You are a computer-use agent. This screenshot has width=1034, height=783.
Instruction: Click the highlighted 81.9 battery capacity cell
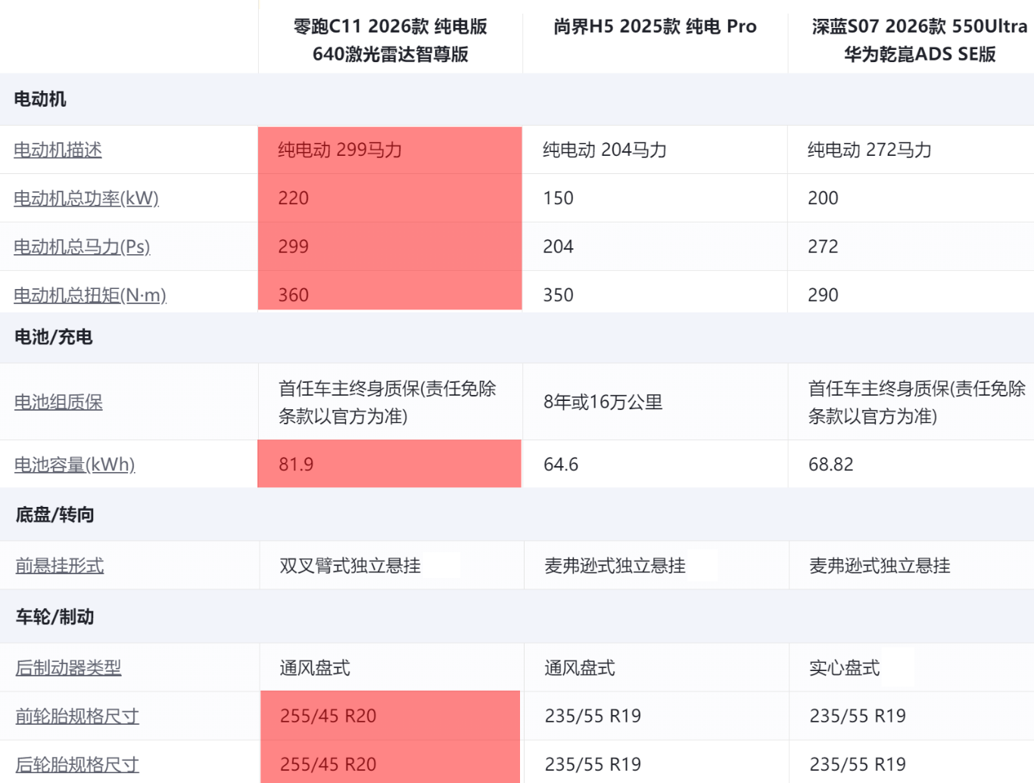tap(296, 465)
